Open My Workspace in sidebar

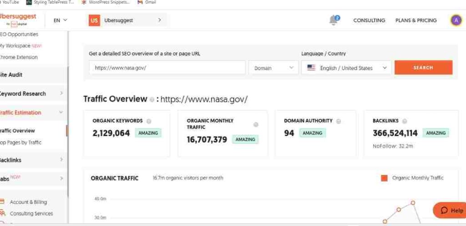[20, 46]
